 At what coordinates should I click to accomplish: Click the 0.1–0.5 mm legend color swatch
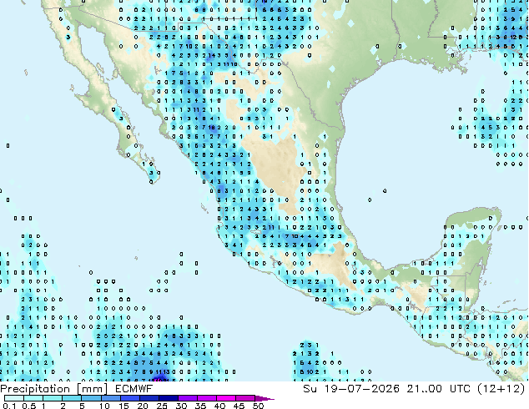pos(14,398)
